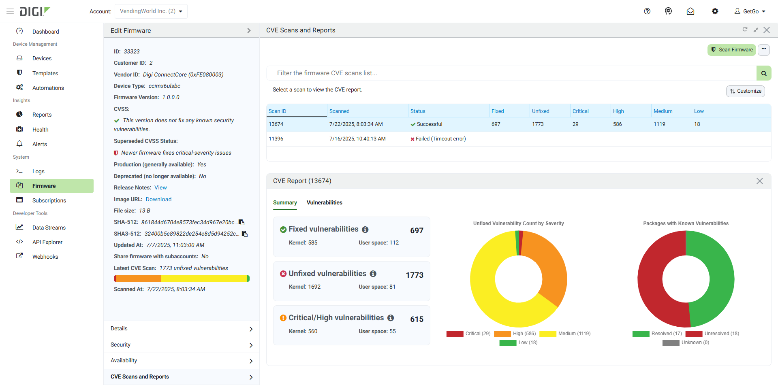This screenshot has width=778, height=385.
Task: Open the Account VendingWorld Inc. dropdown
Action: click(151, 11)
